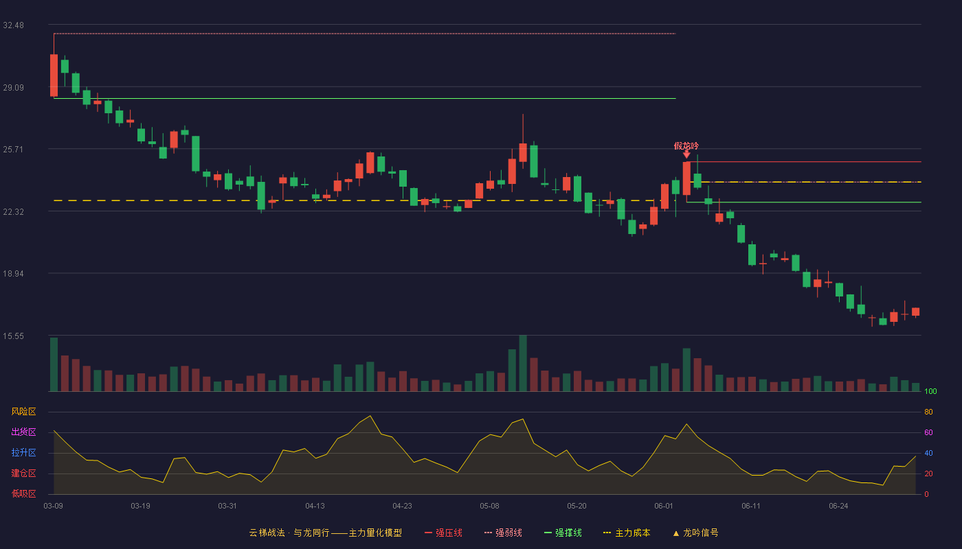Click the 假龙吟 label text
Viewport: 962px width, 549px height.
(x=686, y=145)
